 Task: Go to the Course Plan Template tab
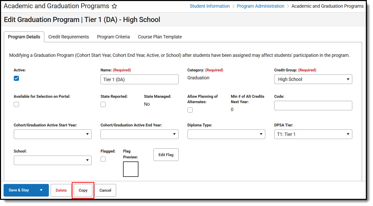tap(160, 37)
